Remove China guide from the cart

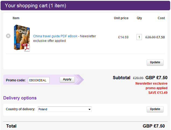(x=8, y=36)
